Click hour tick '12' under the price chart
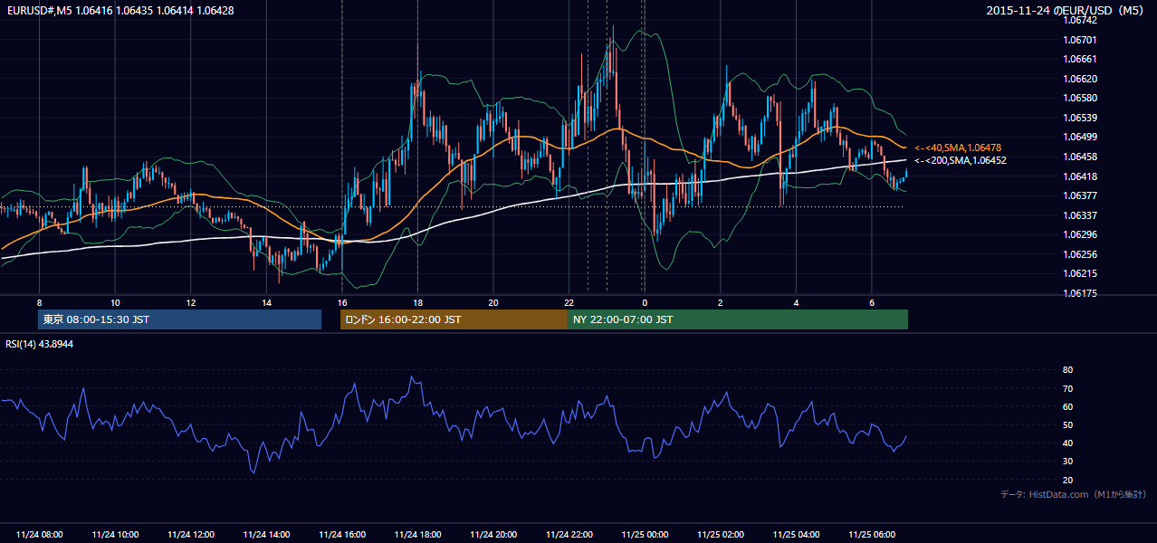The height and width of the screenshot is (543, 1157). 191,302
